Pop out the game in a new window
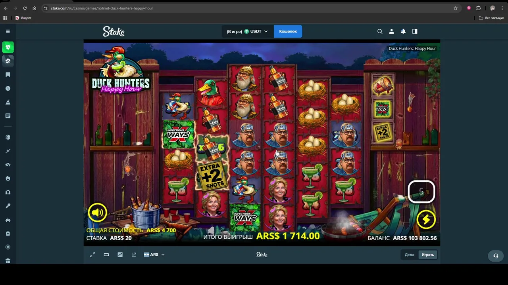Screen dimensions: 508x285 [x=134, y=255]
